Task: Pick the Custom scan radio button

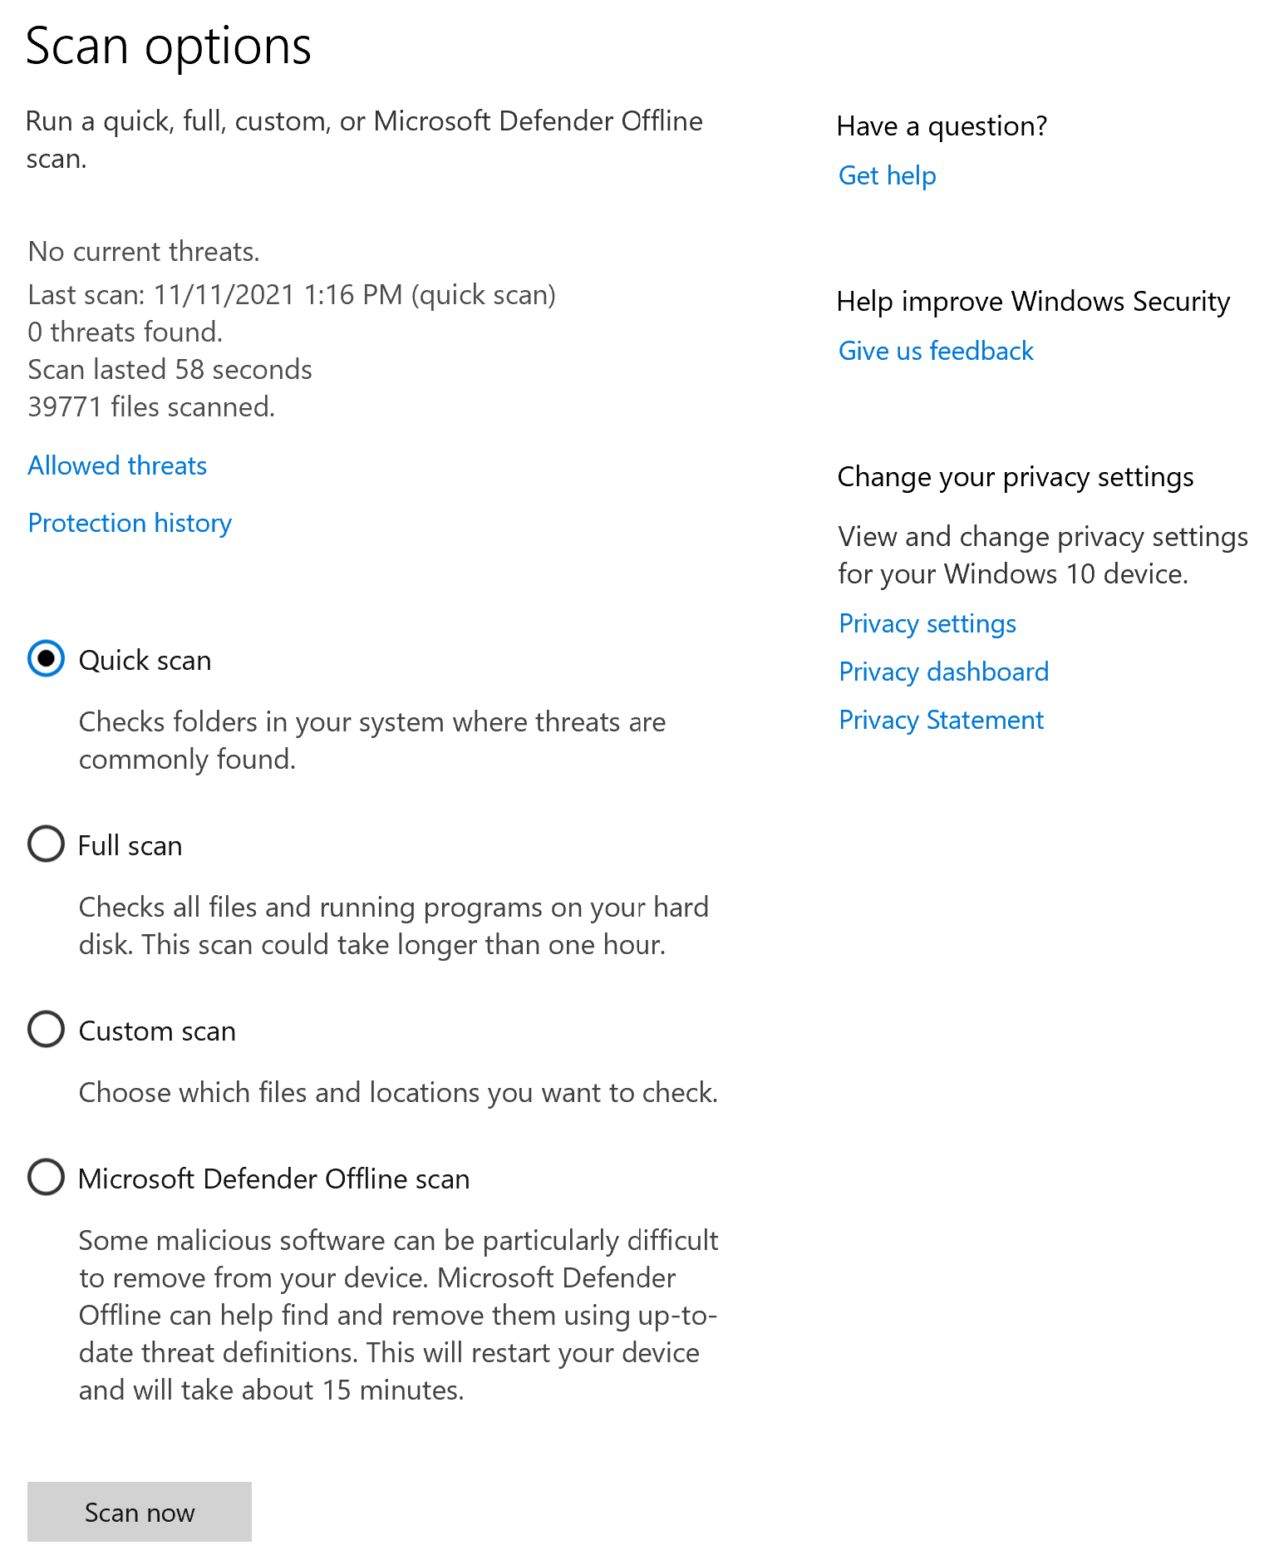Action: [x=47, y=1030]
